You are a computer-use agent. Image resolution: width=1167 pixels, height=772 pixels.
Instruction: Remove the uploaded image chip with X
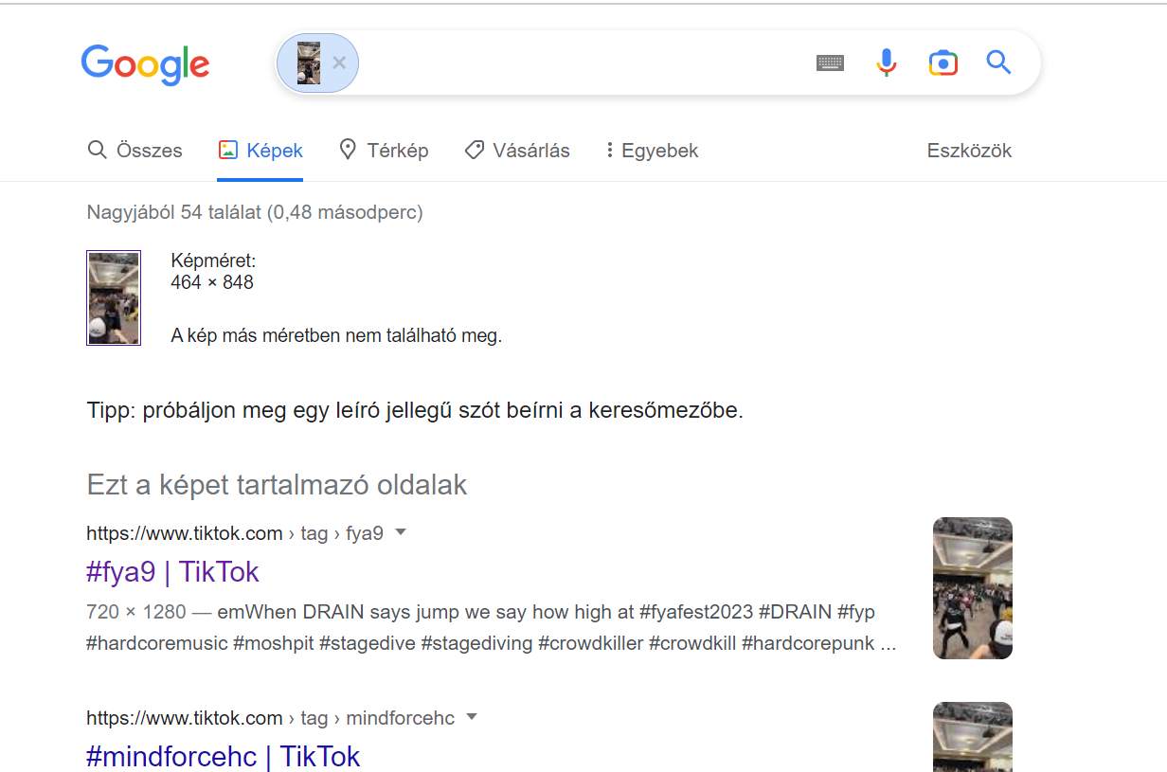(x=339, y=63)
